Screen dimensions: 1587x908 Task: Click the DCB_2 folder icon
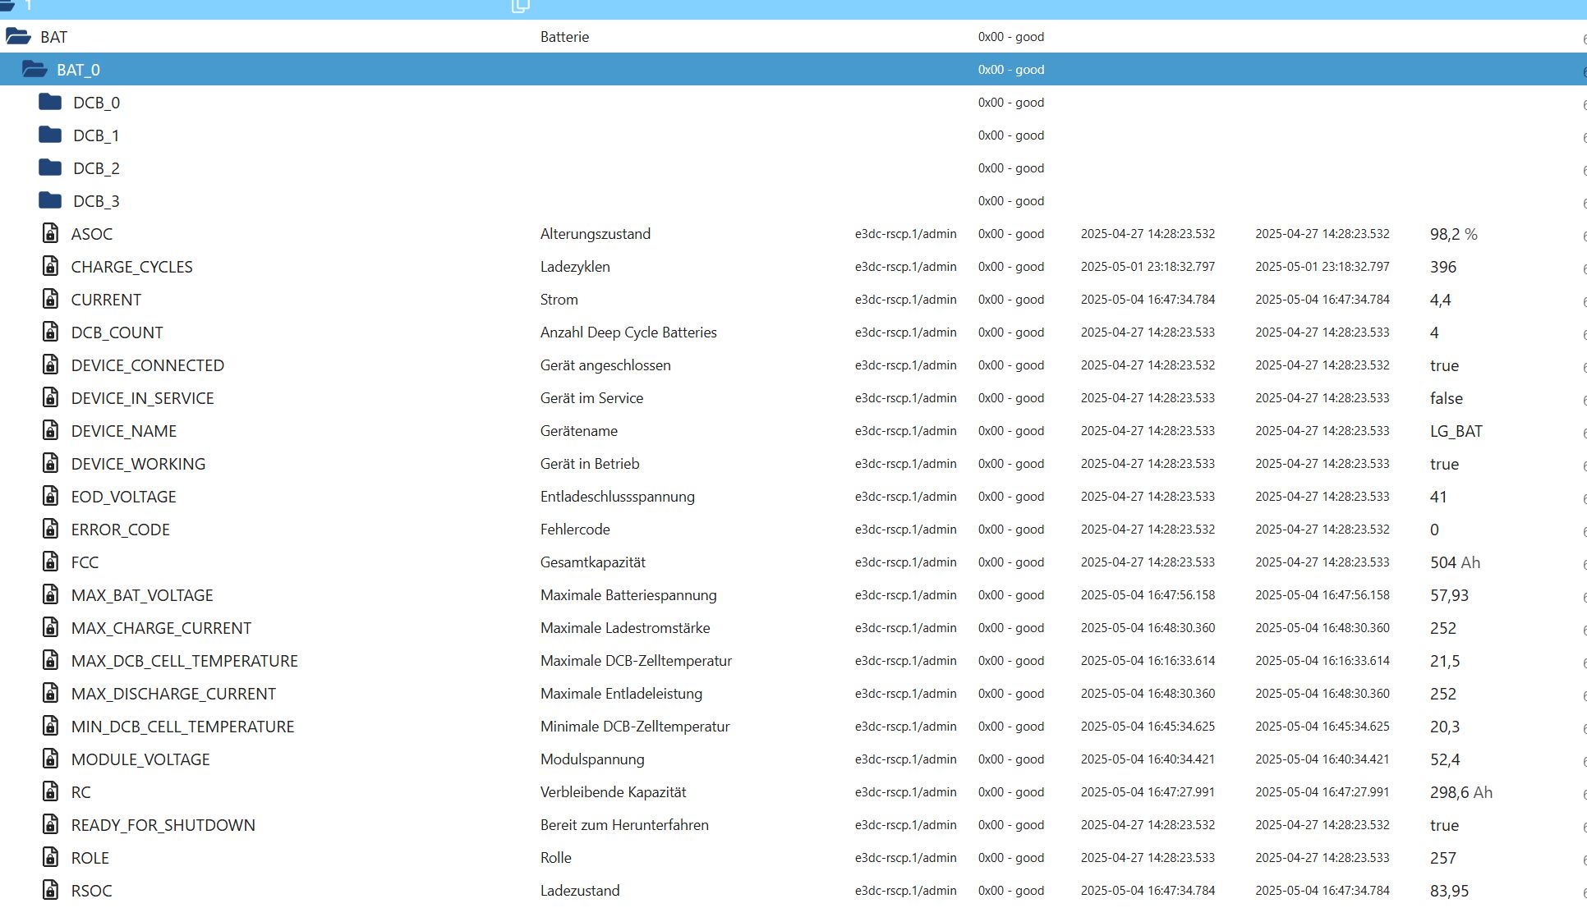click(x=50, y=168)
